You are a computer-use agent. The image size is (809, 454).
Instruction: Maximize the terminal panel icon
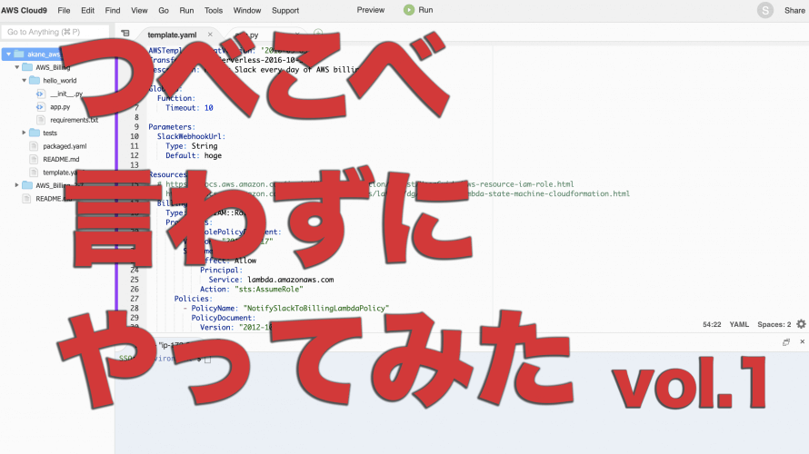(x=785, y=342)
